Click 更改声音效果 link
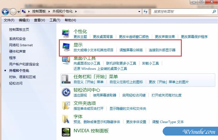Screen dimensions: 218x140 165,37
